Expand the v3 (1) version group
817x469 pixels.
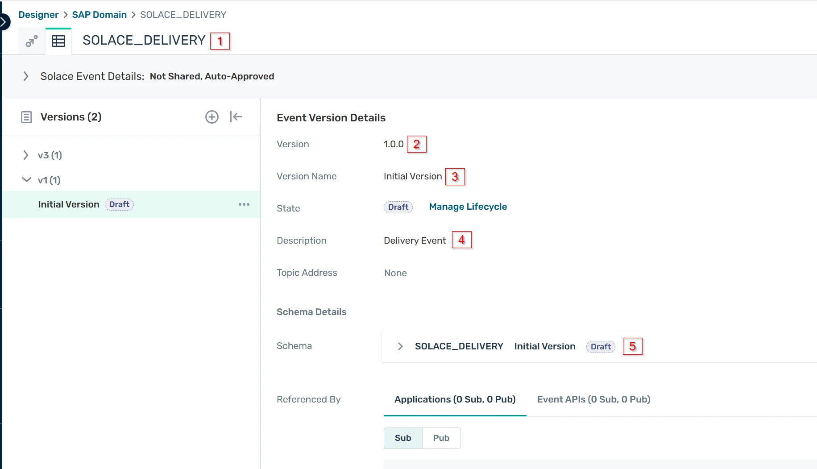[x=26, y=155]
